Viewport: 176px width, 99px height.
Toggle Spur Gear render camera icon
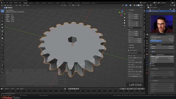tap(174, 11)
